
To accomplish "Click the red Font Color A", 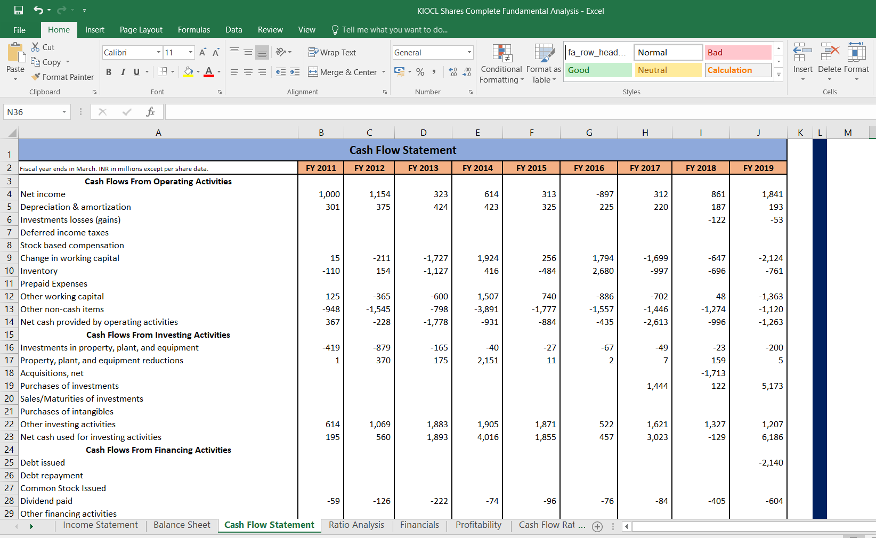I will pos(209,72).
